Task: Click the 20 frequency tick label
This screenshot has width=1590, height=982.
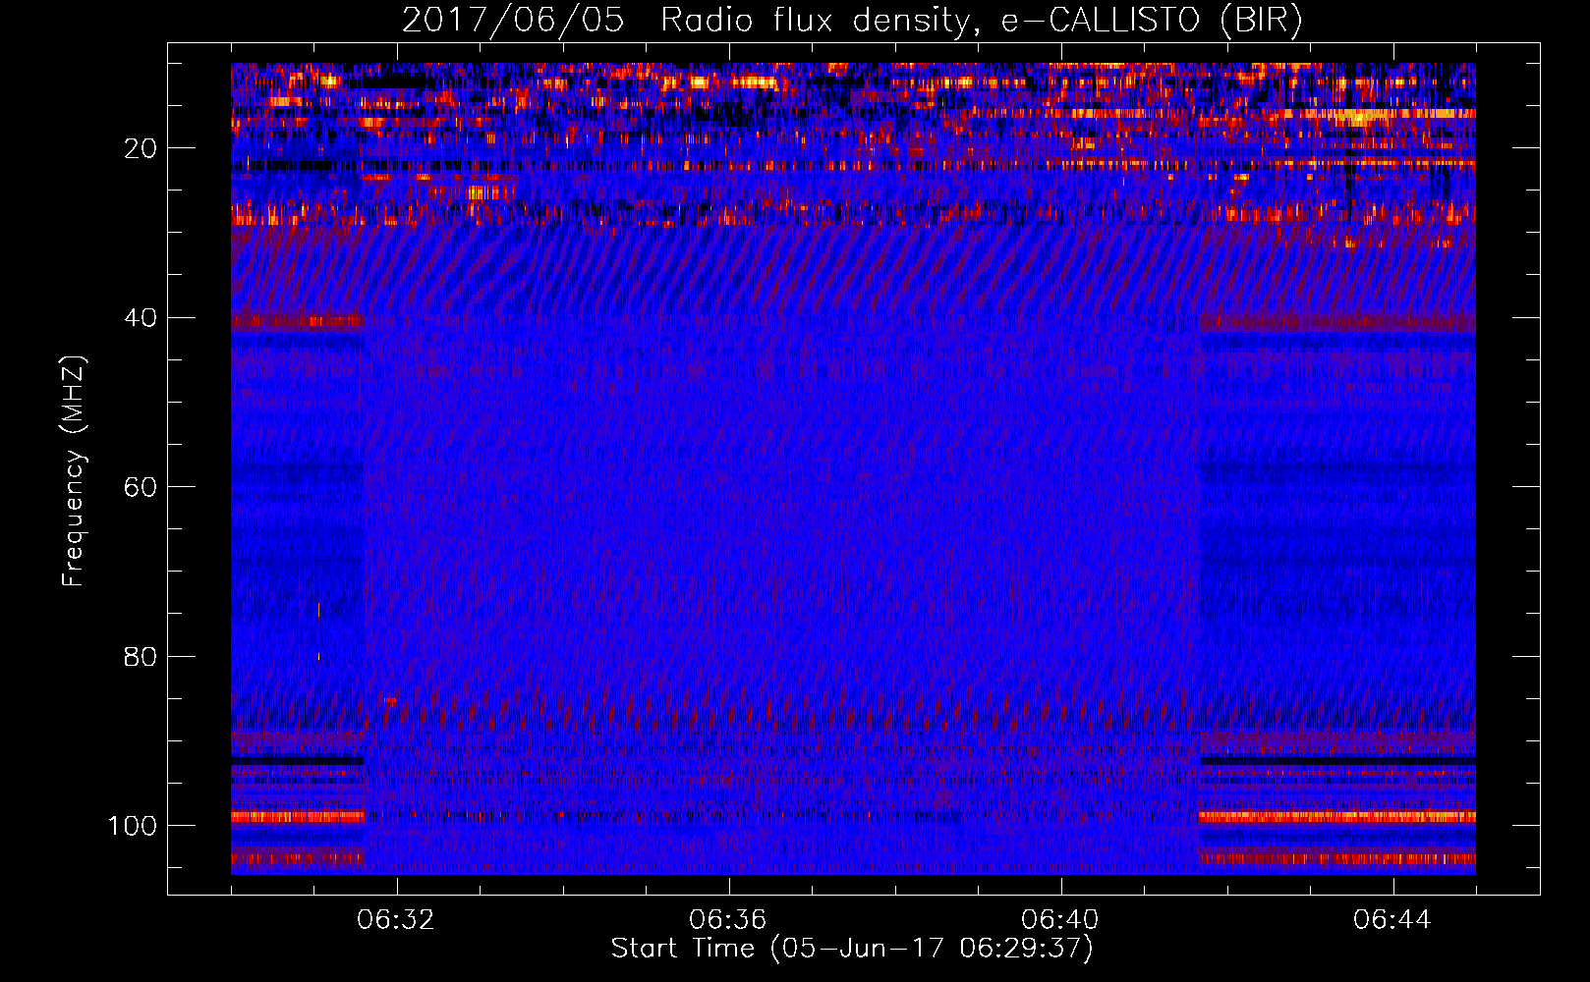Action: (142, 148)
